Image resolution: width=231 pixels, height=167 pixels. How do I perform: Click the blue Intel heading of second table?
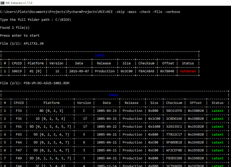pyautogui.click(x=114, y=95)
